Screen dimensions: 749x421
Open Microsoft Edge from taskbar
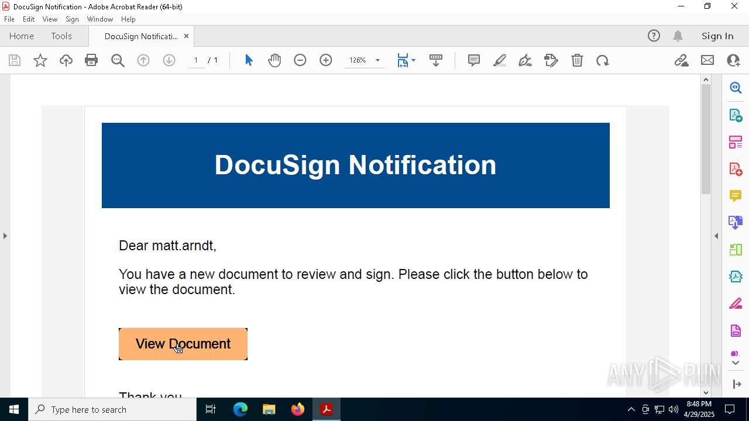click(x=240, y=409)
